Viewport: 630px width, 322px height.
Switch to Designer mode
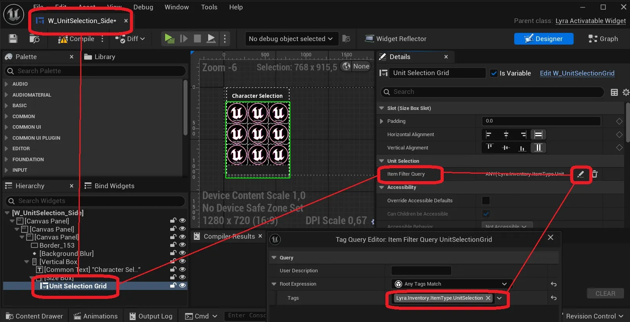click(544, 39)
